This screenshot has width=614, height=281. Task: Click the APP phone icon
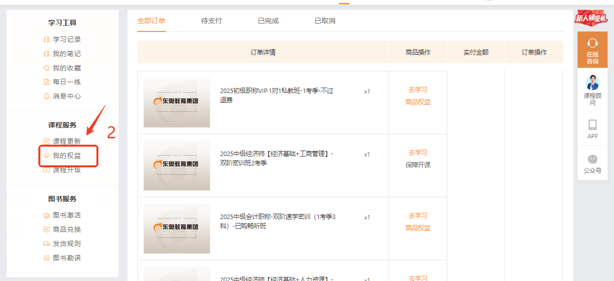[x=592, y=125]
